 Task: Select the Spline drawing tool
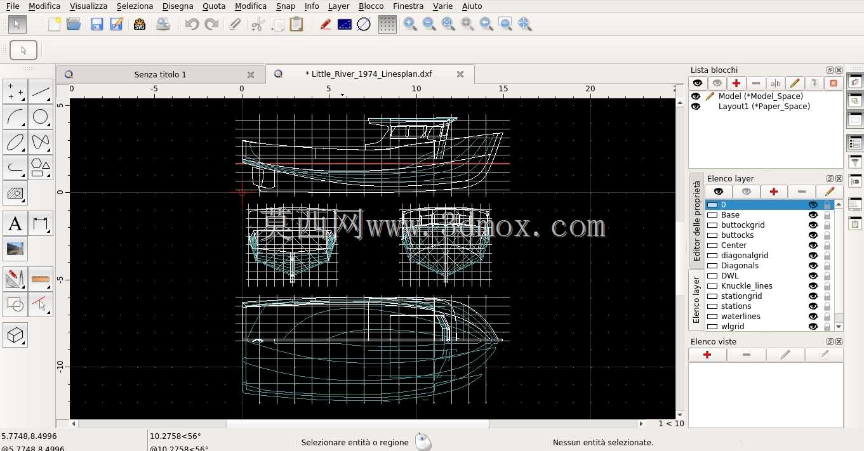(41, 142)
